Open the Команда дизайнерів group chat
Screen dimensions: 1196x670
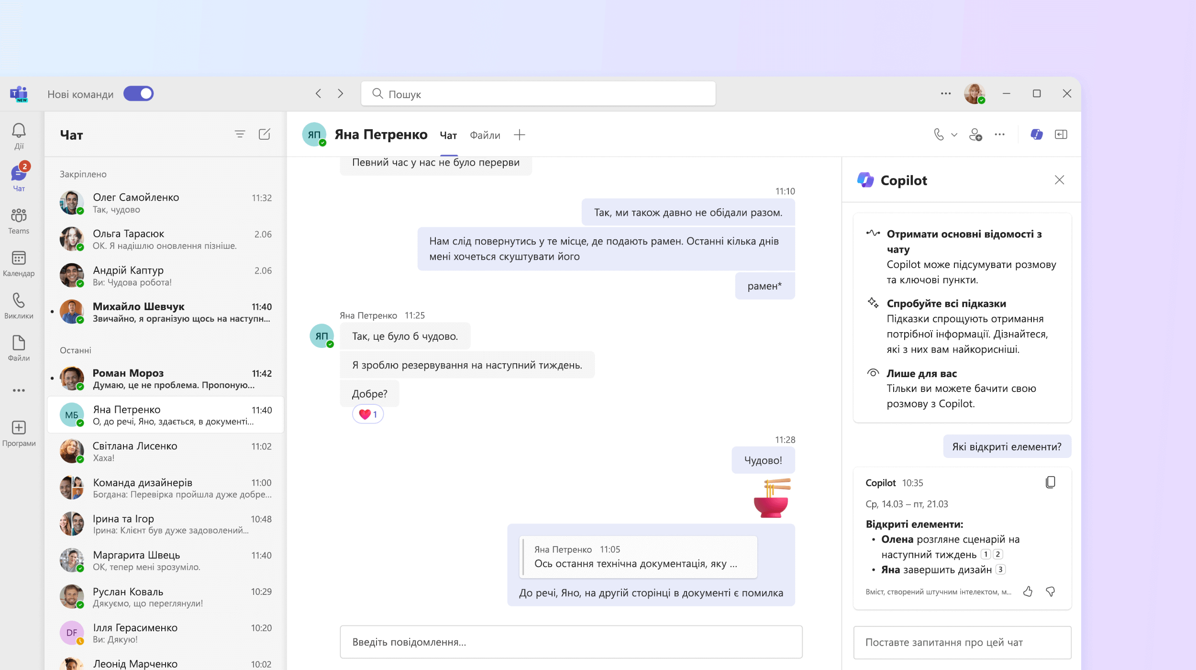click(x=166, y=488)
